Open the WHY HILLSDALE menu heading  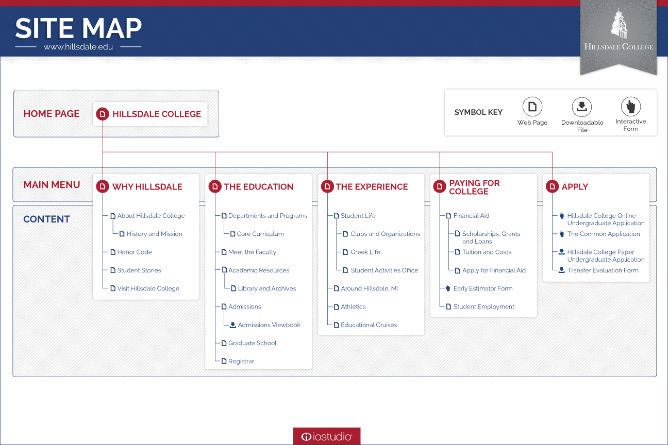point(147,187)
